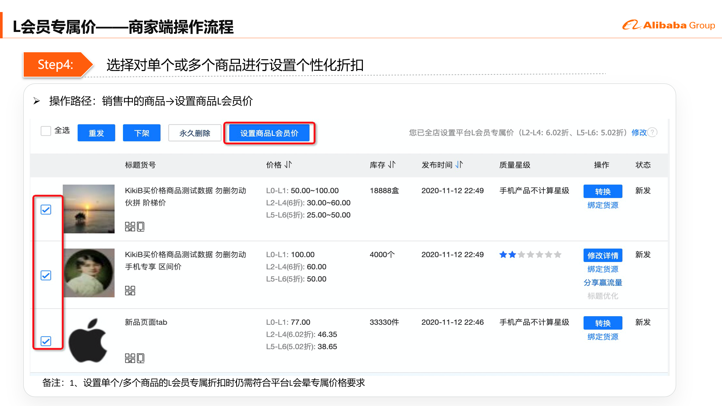Image resolution: width=722 pixels, height=406 pixels.
Task: Click mobile icon of Apple logo product
Action: tap(141, 358)
